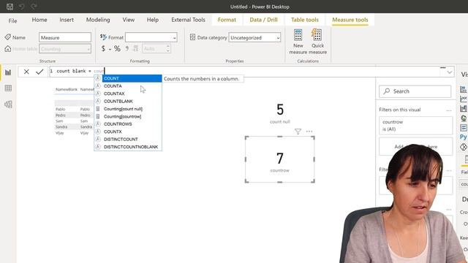The height and width of the screenshot is (263, 468).
Task: Switch to the Modeling ribbon tab
Action: pyautogui.click(x=98, y=20)
